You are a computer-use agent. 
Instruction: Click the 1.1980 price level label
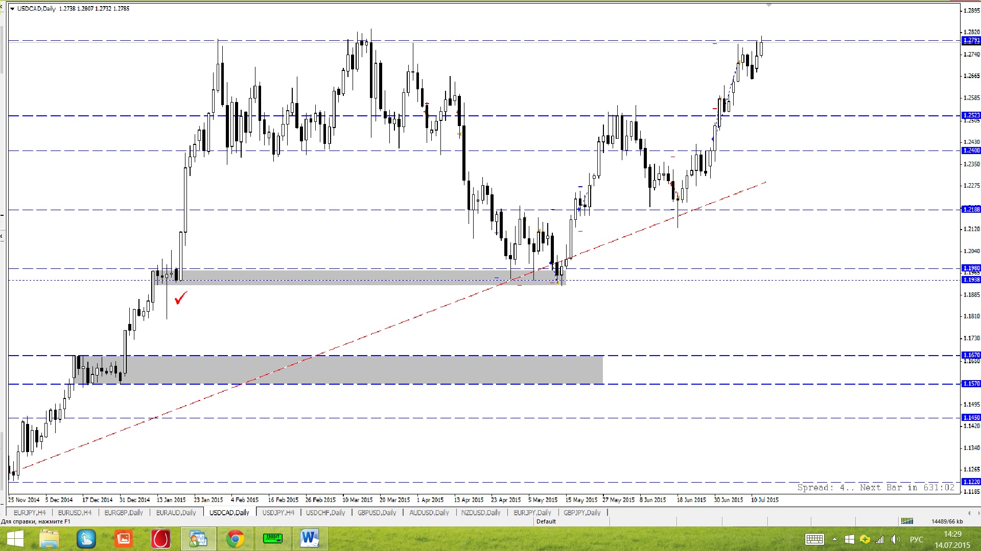971,268
